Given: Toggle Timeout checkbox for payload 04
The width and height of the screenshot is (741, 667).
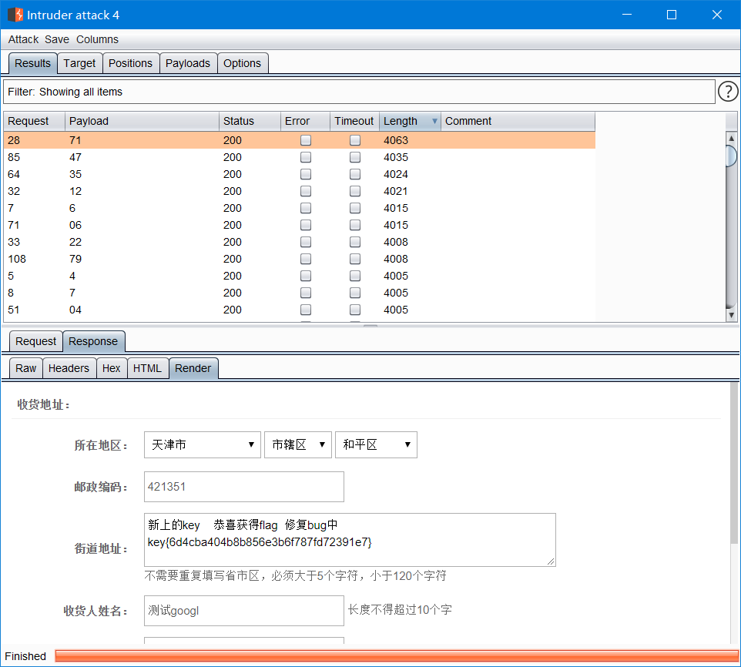Looking at the screenshot, I should 355,310.
